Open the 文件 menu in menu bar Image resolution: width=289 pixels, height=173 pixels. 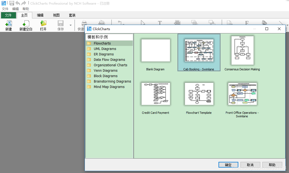(5, 9)
